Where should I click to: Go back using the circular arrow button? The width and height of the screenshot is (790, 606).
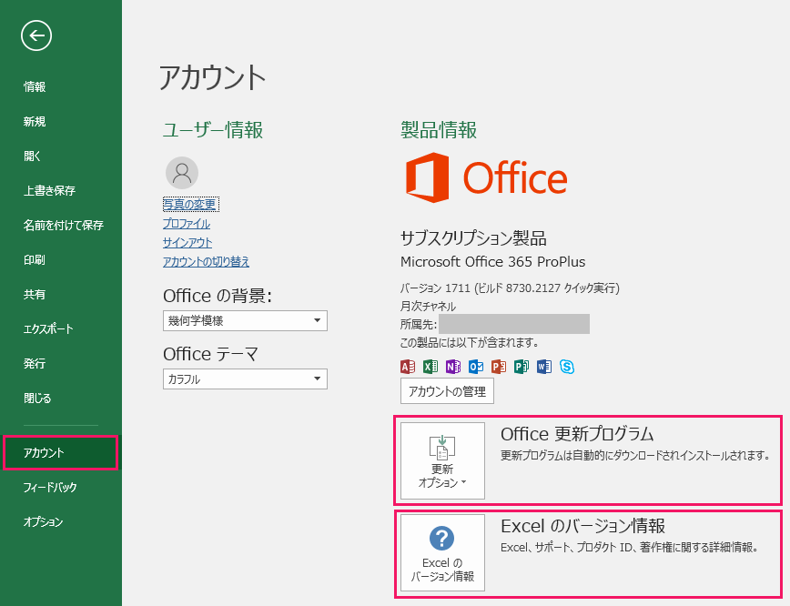coord(36,35)
